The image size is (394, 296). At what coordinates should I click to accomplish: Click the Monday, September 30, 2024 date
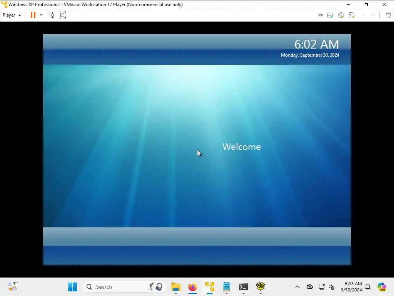click(x=310, y=55)
